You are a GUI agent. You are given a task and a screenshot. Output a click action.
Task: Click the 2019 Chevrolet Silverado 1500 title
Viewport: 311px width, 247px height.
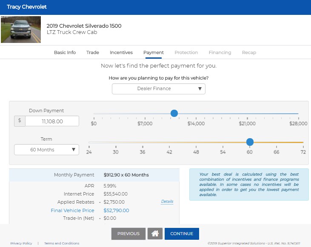(84, 26)
